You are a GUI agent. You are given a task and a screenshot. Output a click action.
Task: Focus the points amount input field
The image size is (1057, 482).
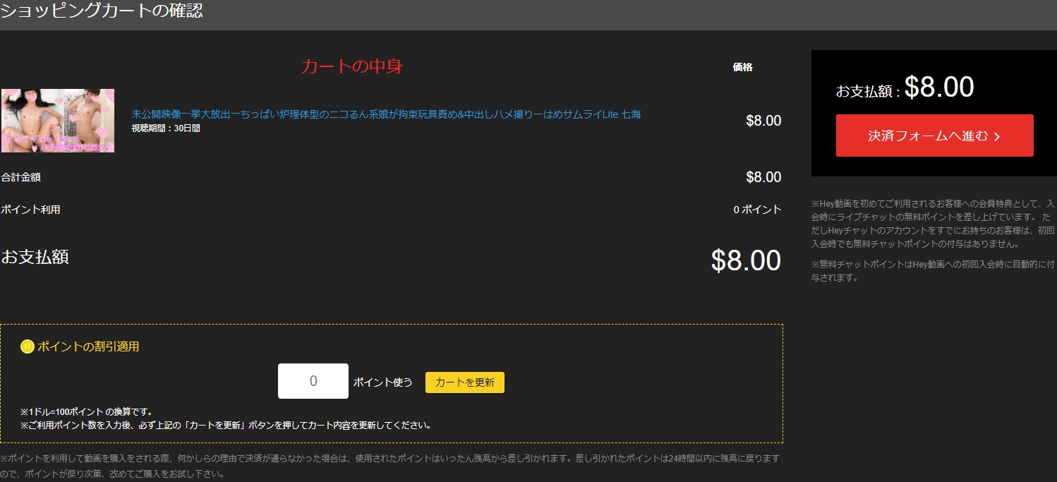(x=313, y=381)
